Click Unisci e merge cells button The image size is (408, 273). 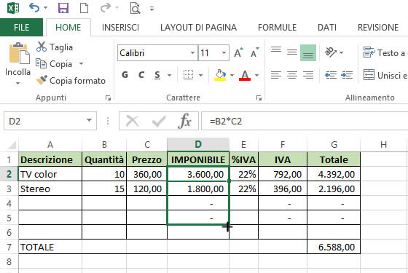(x=385, y=75)
